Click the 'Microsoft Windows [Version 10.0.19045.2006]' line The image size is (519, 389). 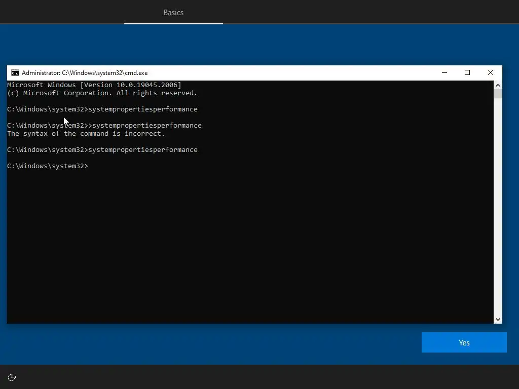point(94,85)
